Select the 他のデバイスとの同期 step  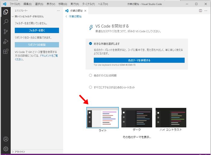tap(103, 76)
